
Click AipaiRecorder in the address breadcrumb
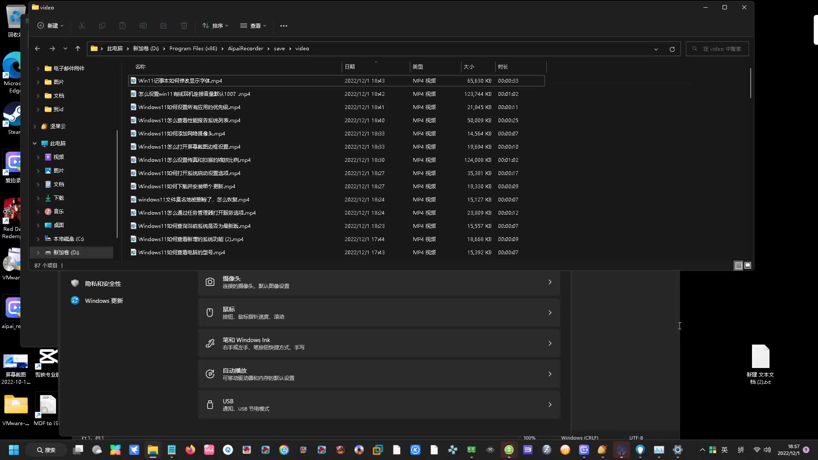245,49
